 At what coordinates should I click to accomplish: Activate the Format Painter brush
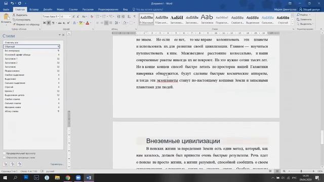point(26,24)
